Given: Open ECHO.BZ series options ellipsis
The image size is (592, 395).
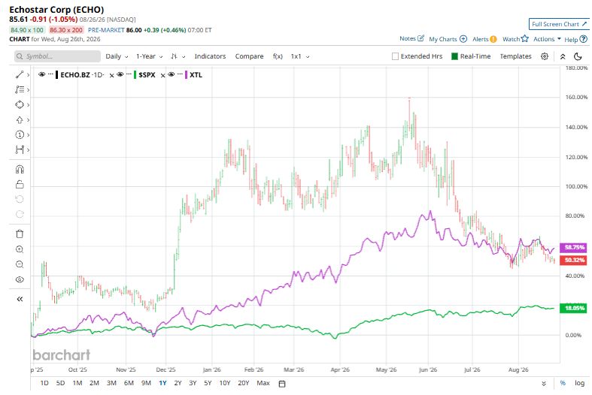Looking at the screenshot, I should [x=50, y=74].
